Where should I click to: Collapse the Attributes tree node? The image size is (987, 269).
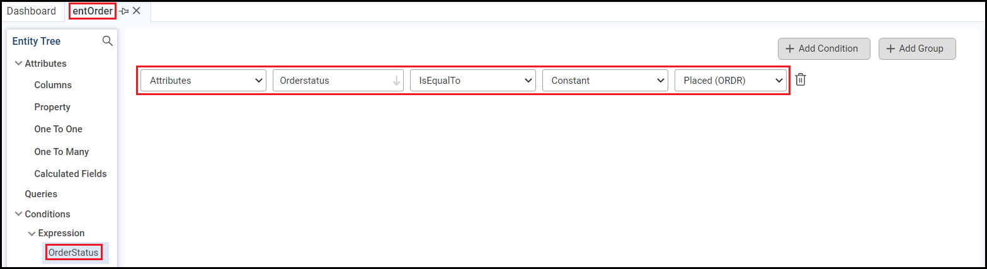[x=18, y=64]
